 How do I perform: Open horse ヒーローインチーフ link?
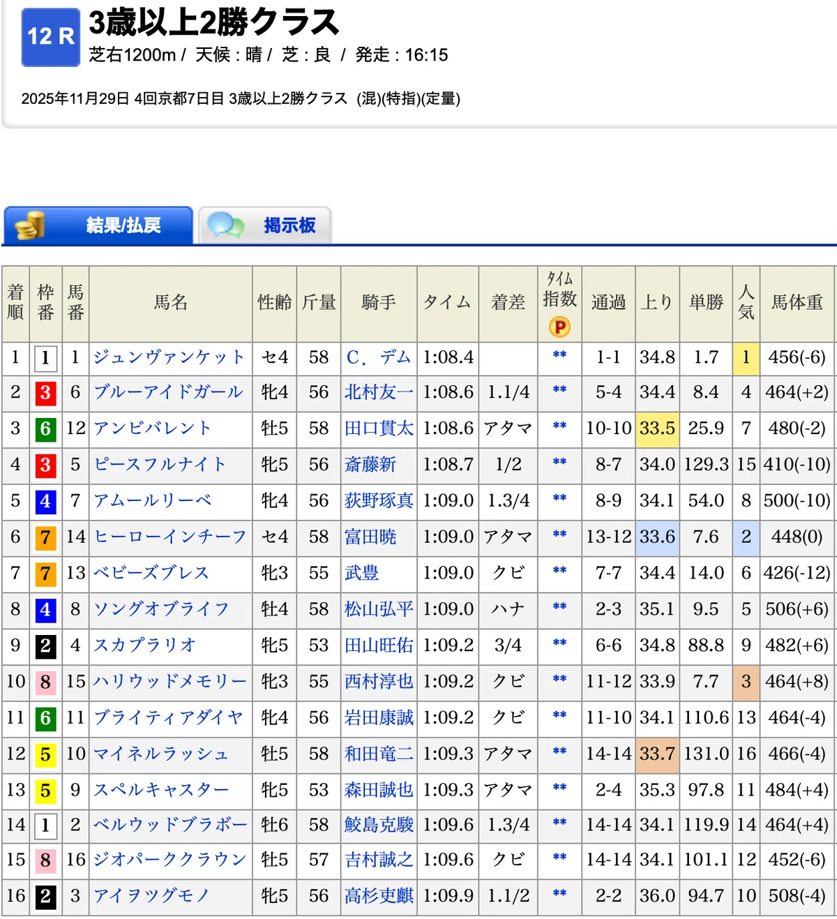169,537
